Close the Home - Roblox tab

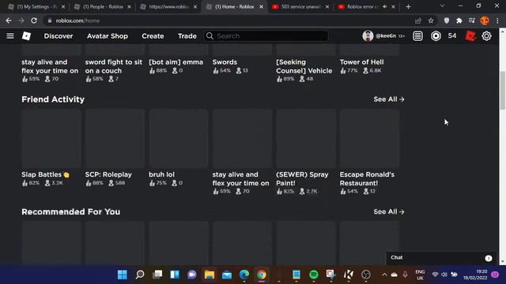coord(261,6)
